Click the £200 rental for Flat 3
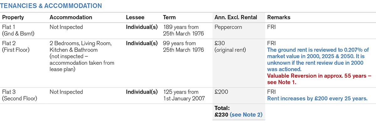 pos(221,92)
